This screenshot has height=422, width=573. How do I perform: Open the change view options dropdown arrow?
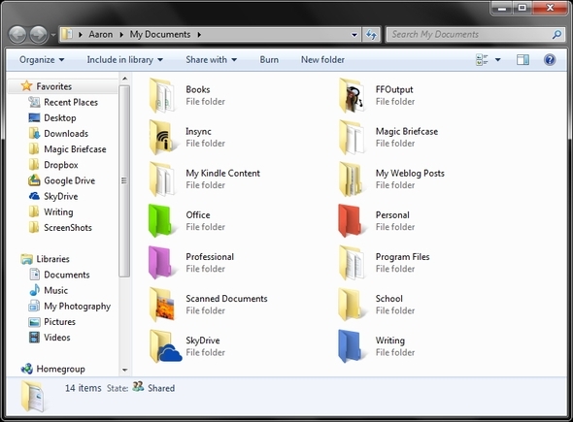click(x=497, y=59)
